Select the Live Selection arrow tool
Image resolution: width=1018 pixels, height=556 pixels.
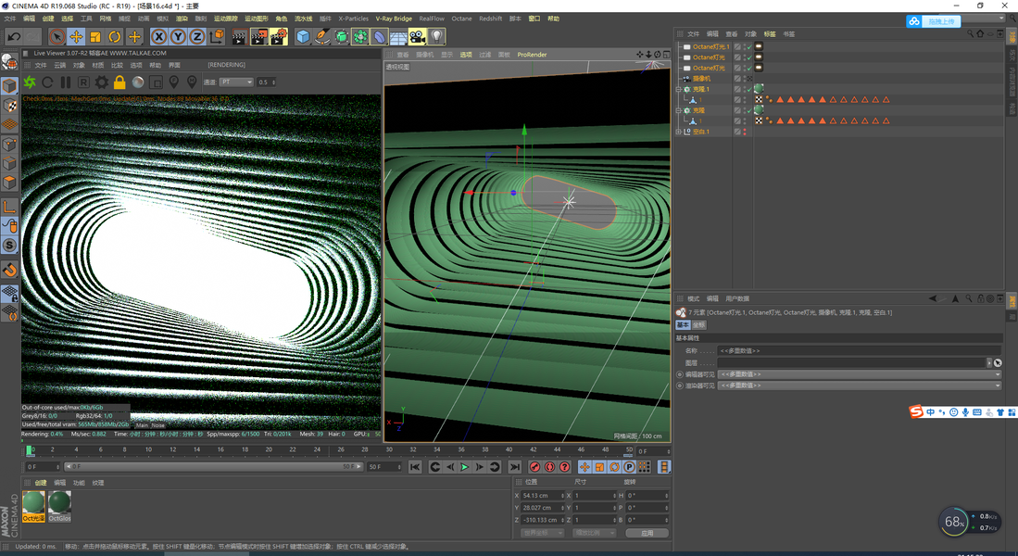(x=57, y=37)
